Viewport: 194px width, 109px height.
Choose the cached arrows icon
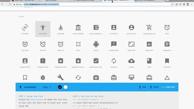(x=78, y=78)
